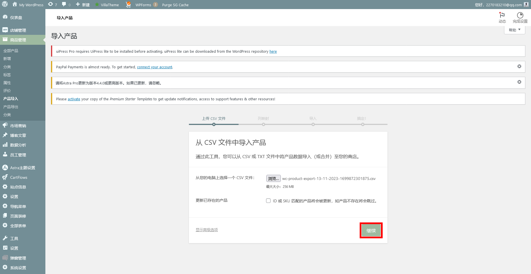Enable ID 或 SKU 匹配 update option

(x=268, y=201)
